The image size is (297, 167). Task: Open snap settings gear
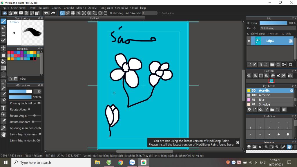[106, 13]
